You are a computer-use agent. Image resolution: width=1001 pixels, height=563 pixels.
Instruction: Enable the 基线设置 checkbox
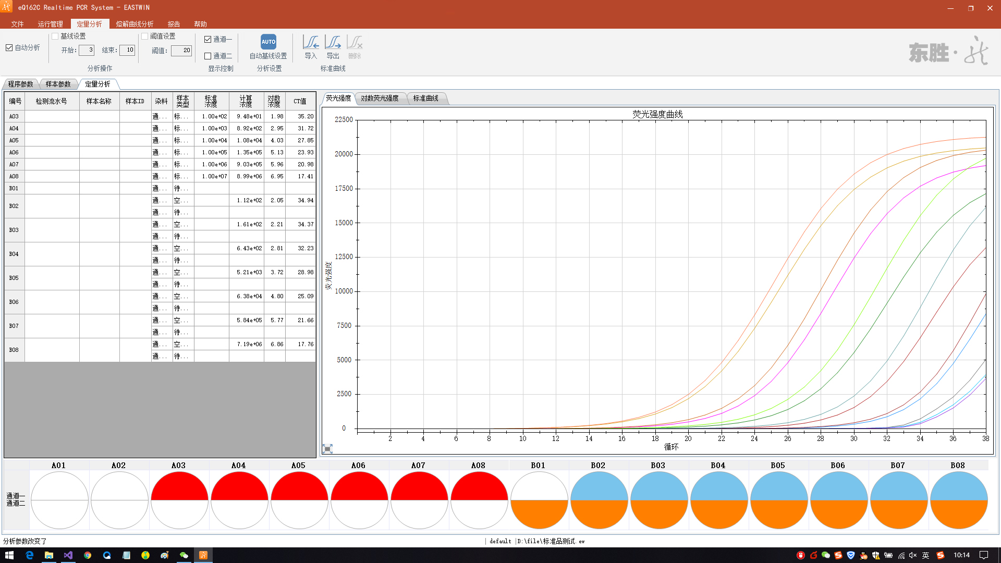55,36
